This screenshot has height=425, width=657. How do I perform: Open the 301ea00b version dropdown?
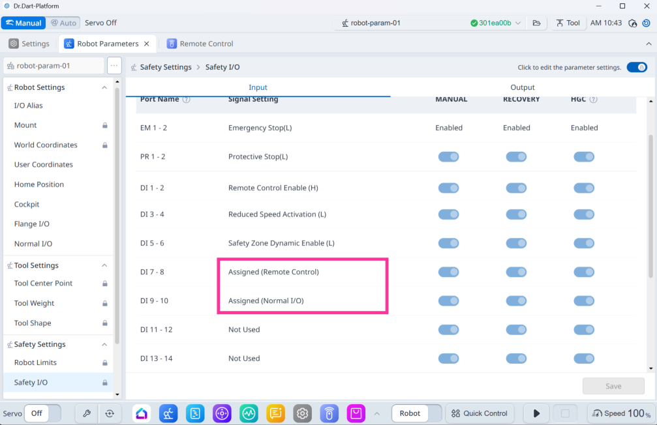click(518, 23)
